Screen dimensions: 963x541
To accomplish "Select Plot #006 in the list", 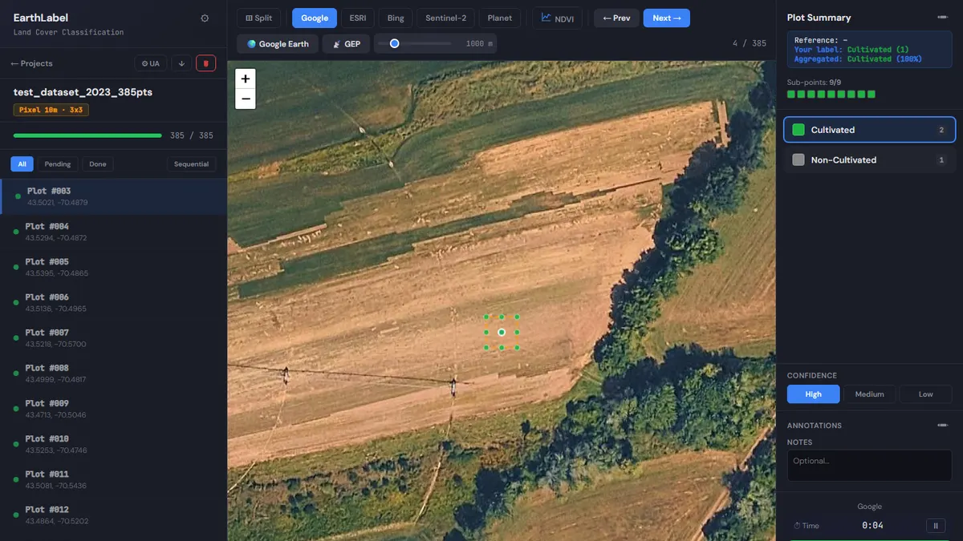I will (x=113, y=302).
